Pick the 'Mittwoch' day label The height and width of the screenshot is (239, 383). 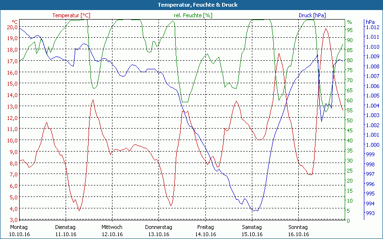[112, 227]
